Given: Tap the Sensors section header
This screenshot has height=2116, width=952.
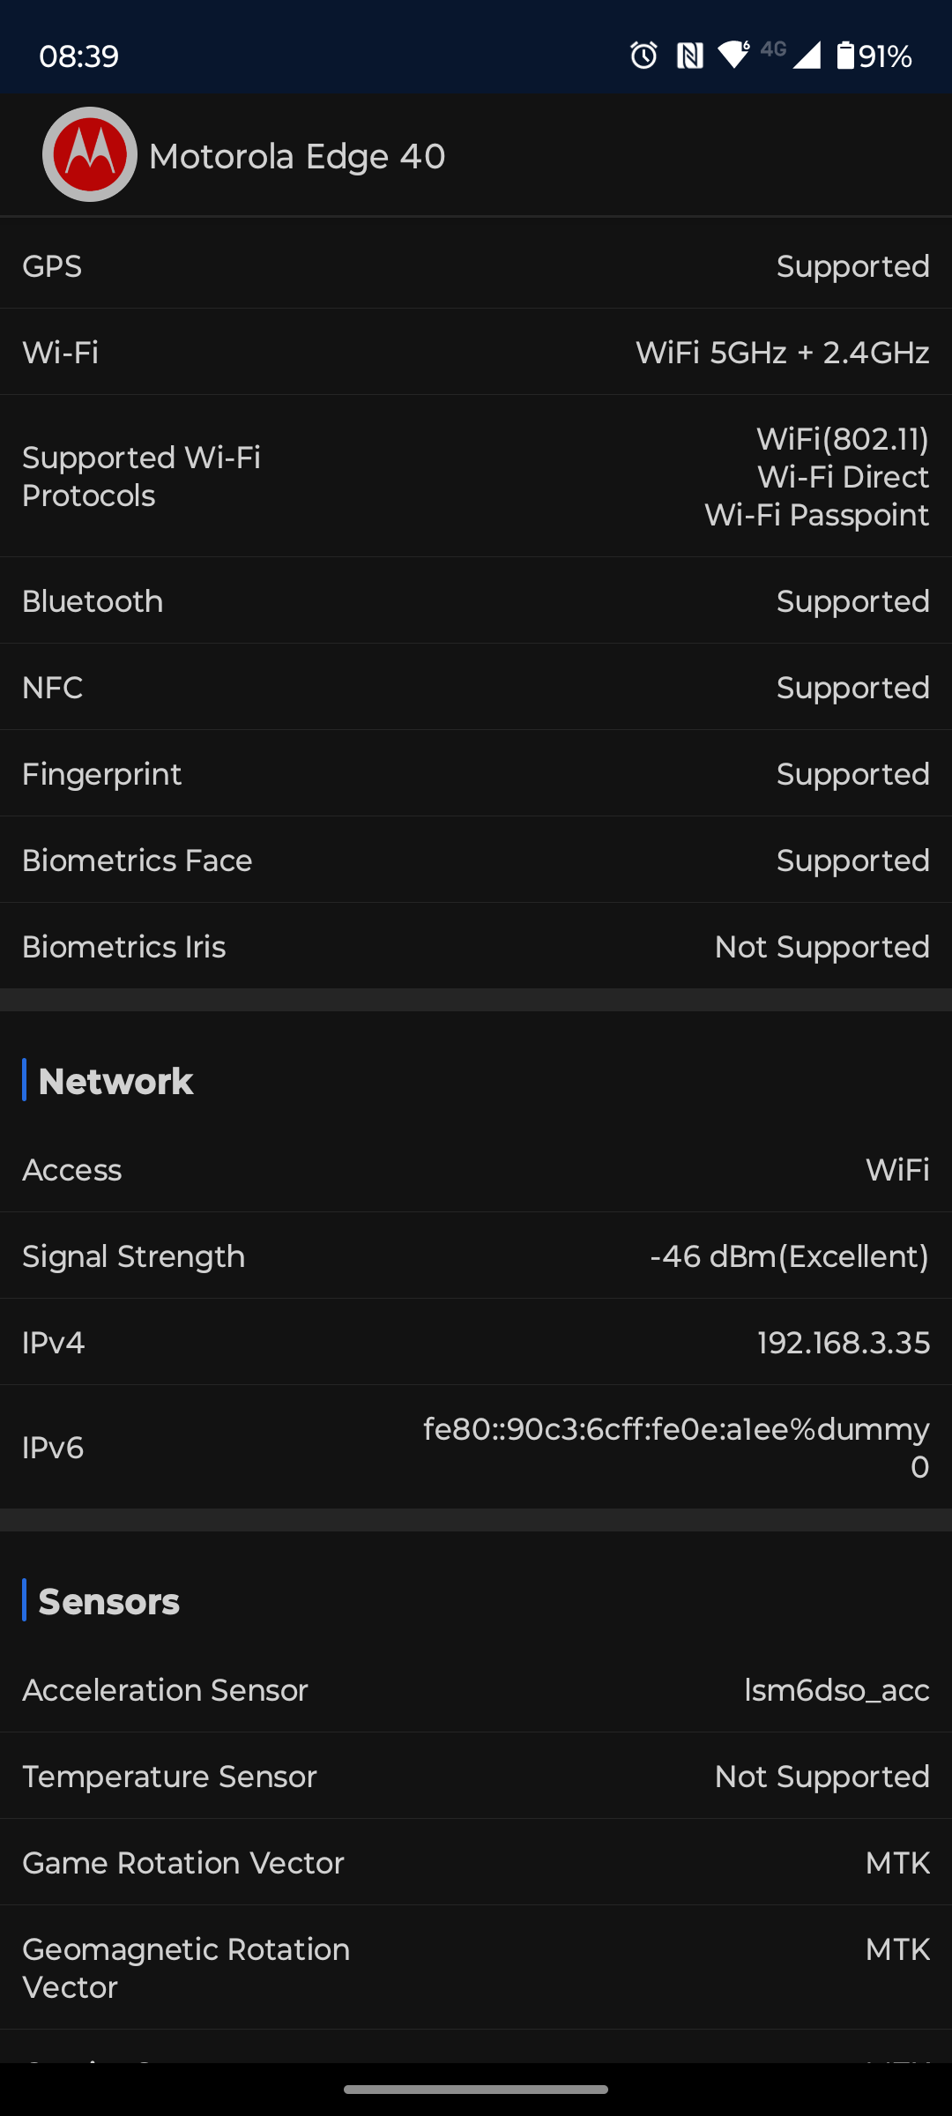Looking at the screenshot, I should tap(108, 1601).
